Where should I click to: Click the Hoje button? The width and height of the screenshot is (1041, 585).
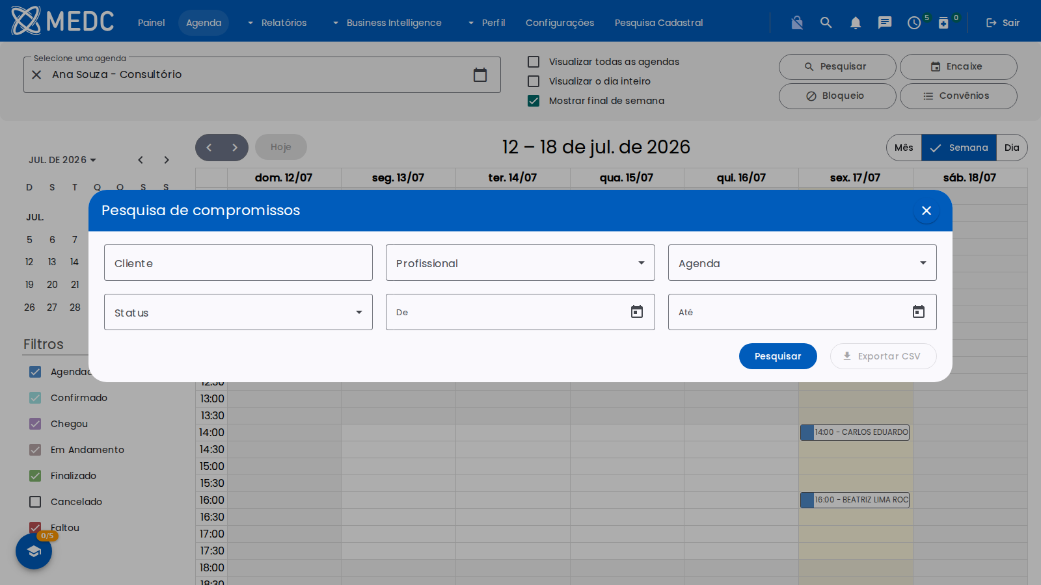(281, 148)
